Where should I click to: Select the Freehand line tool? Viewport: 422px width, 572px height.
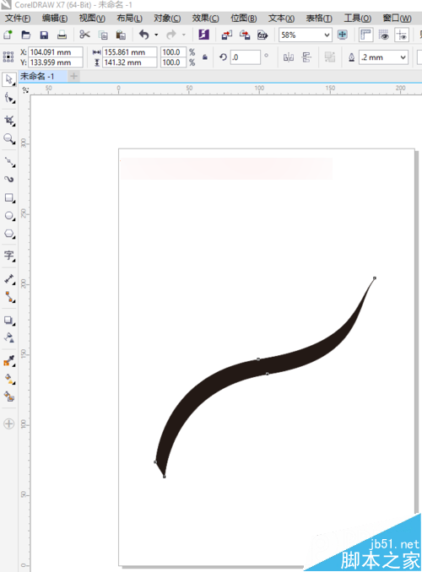pos(9,162)
